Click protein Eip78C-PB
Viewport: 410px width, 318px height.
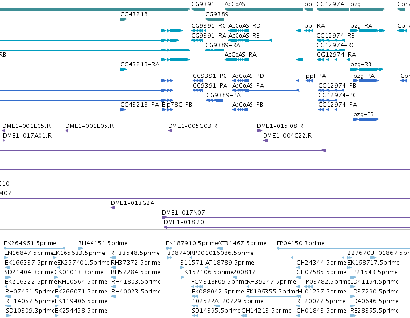177,105
